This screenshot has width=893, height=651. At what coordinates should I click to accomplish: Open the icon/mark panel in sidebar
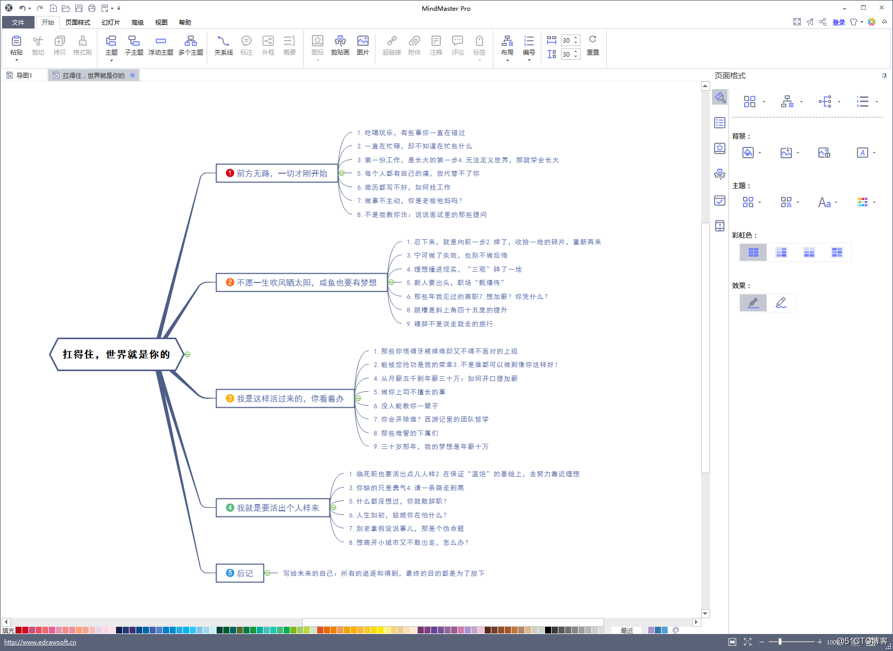click(x=720, y=148)
